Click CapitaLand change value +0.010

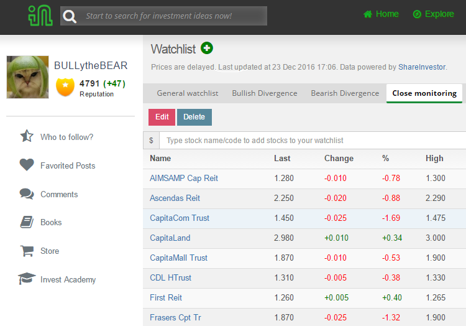[x=336, y=238]
